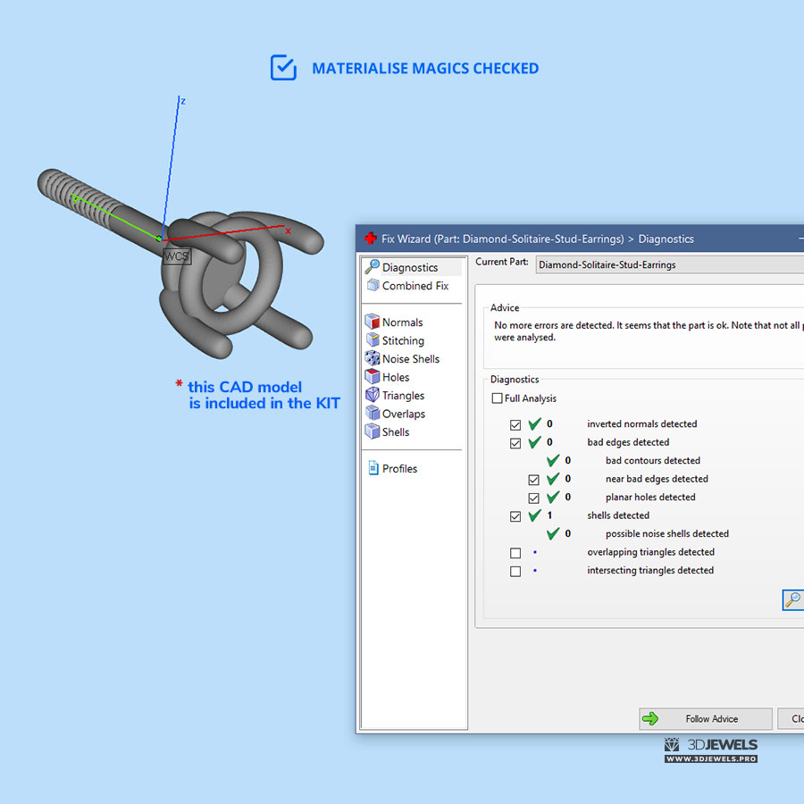Open the Diagnostics page in sidebar
The height and width of the screenshot is (804, 804).
[409, 267]
